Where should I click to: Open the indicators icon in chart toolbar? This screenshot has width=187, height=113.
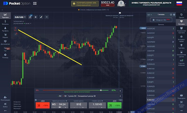click(x=35, y=17)
